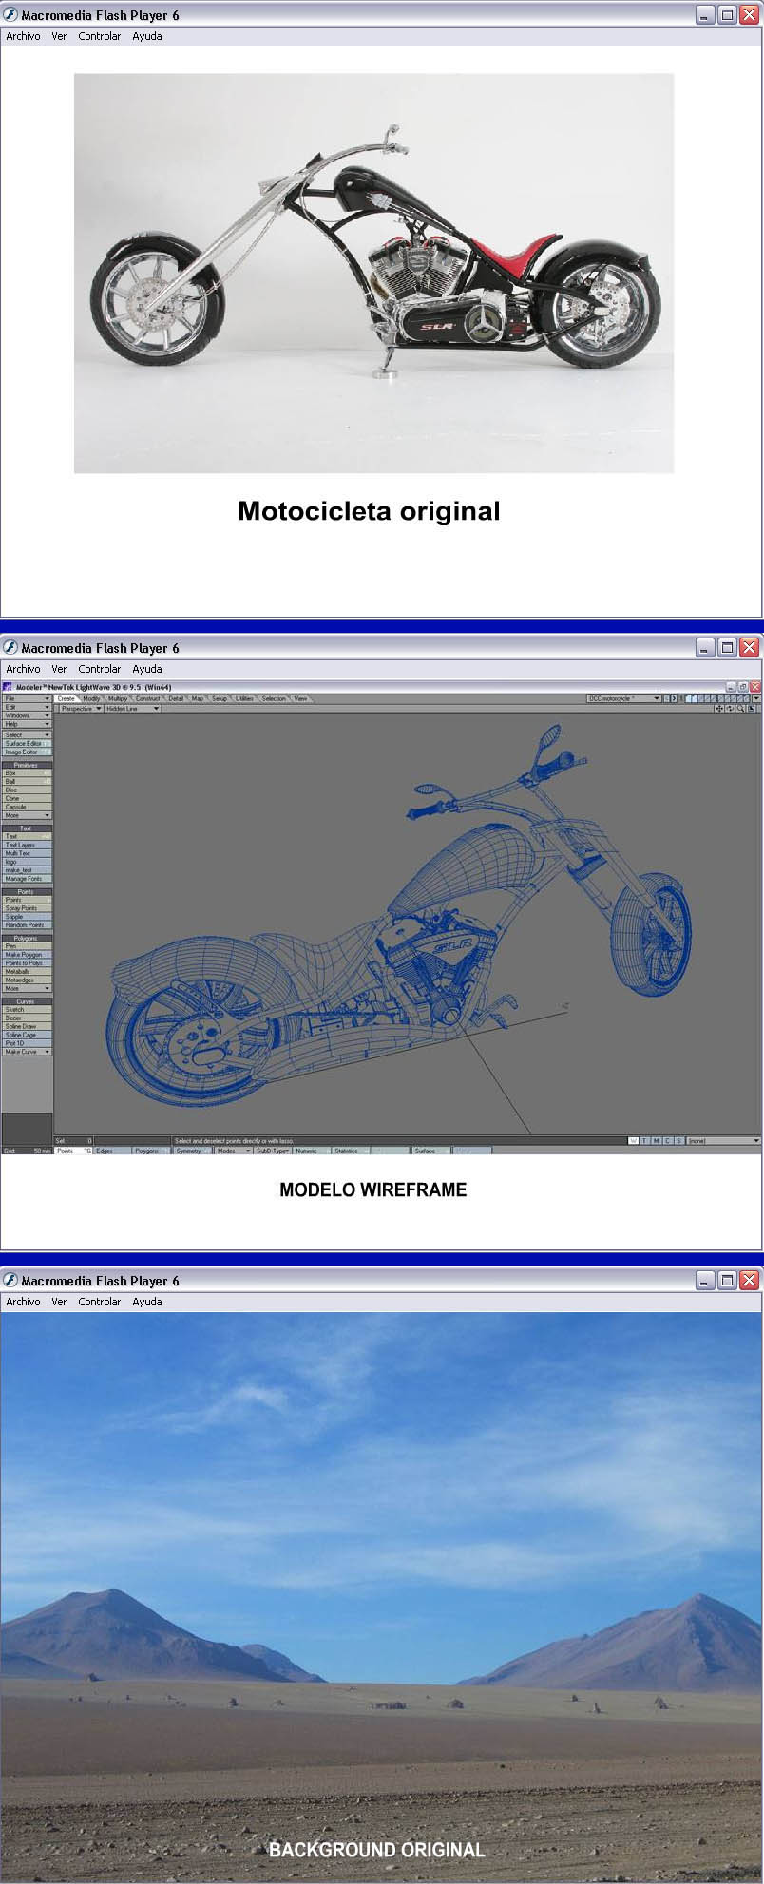Select Spline Cage tool
The image size is (764, 1884).
point(27,1035)
